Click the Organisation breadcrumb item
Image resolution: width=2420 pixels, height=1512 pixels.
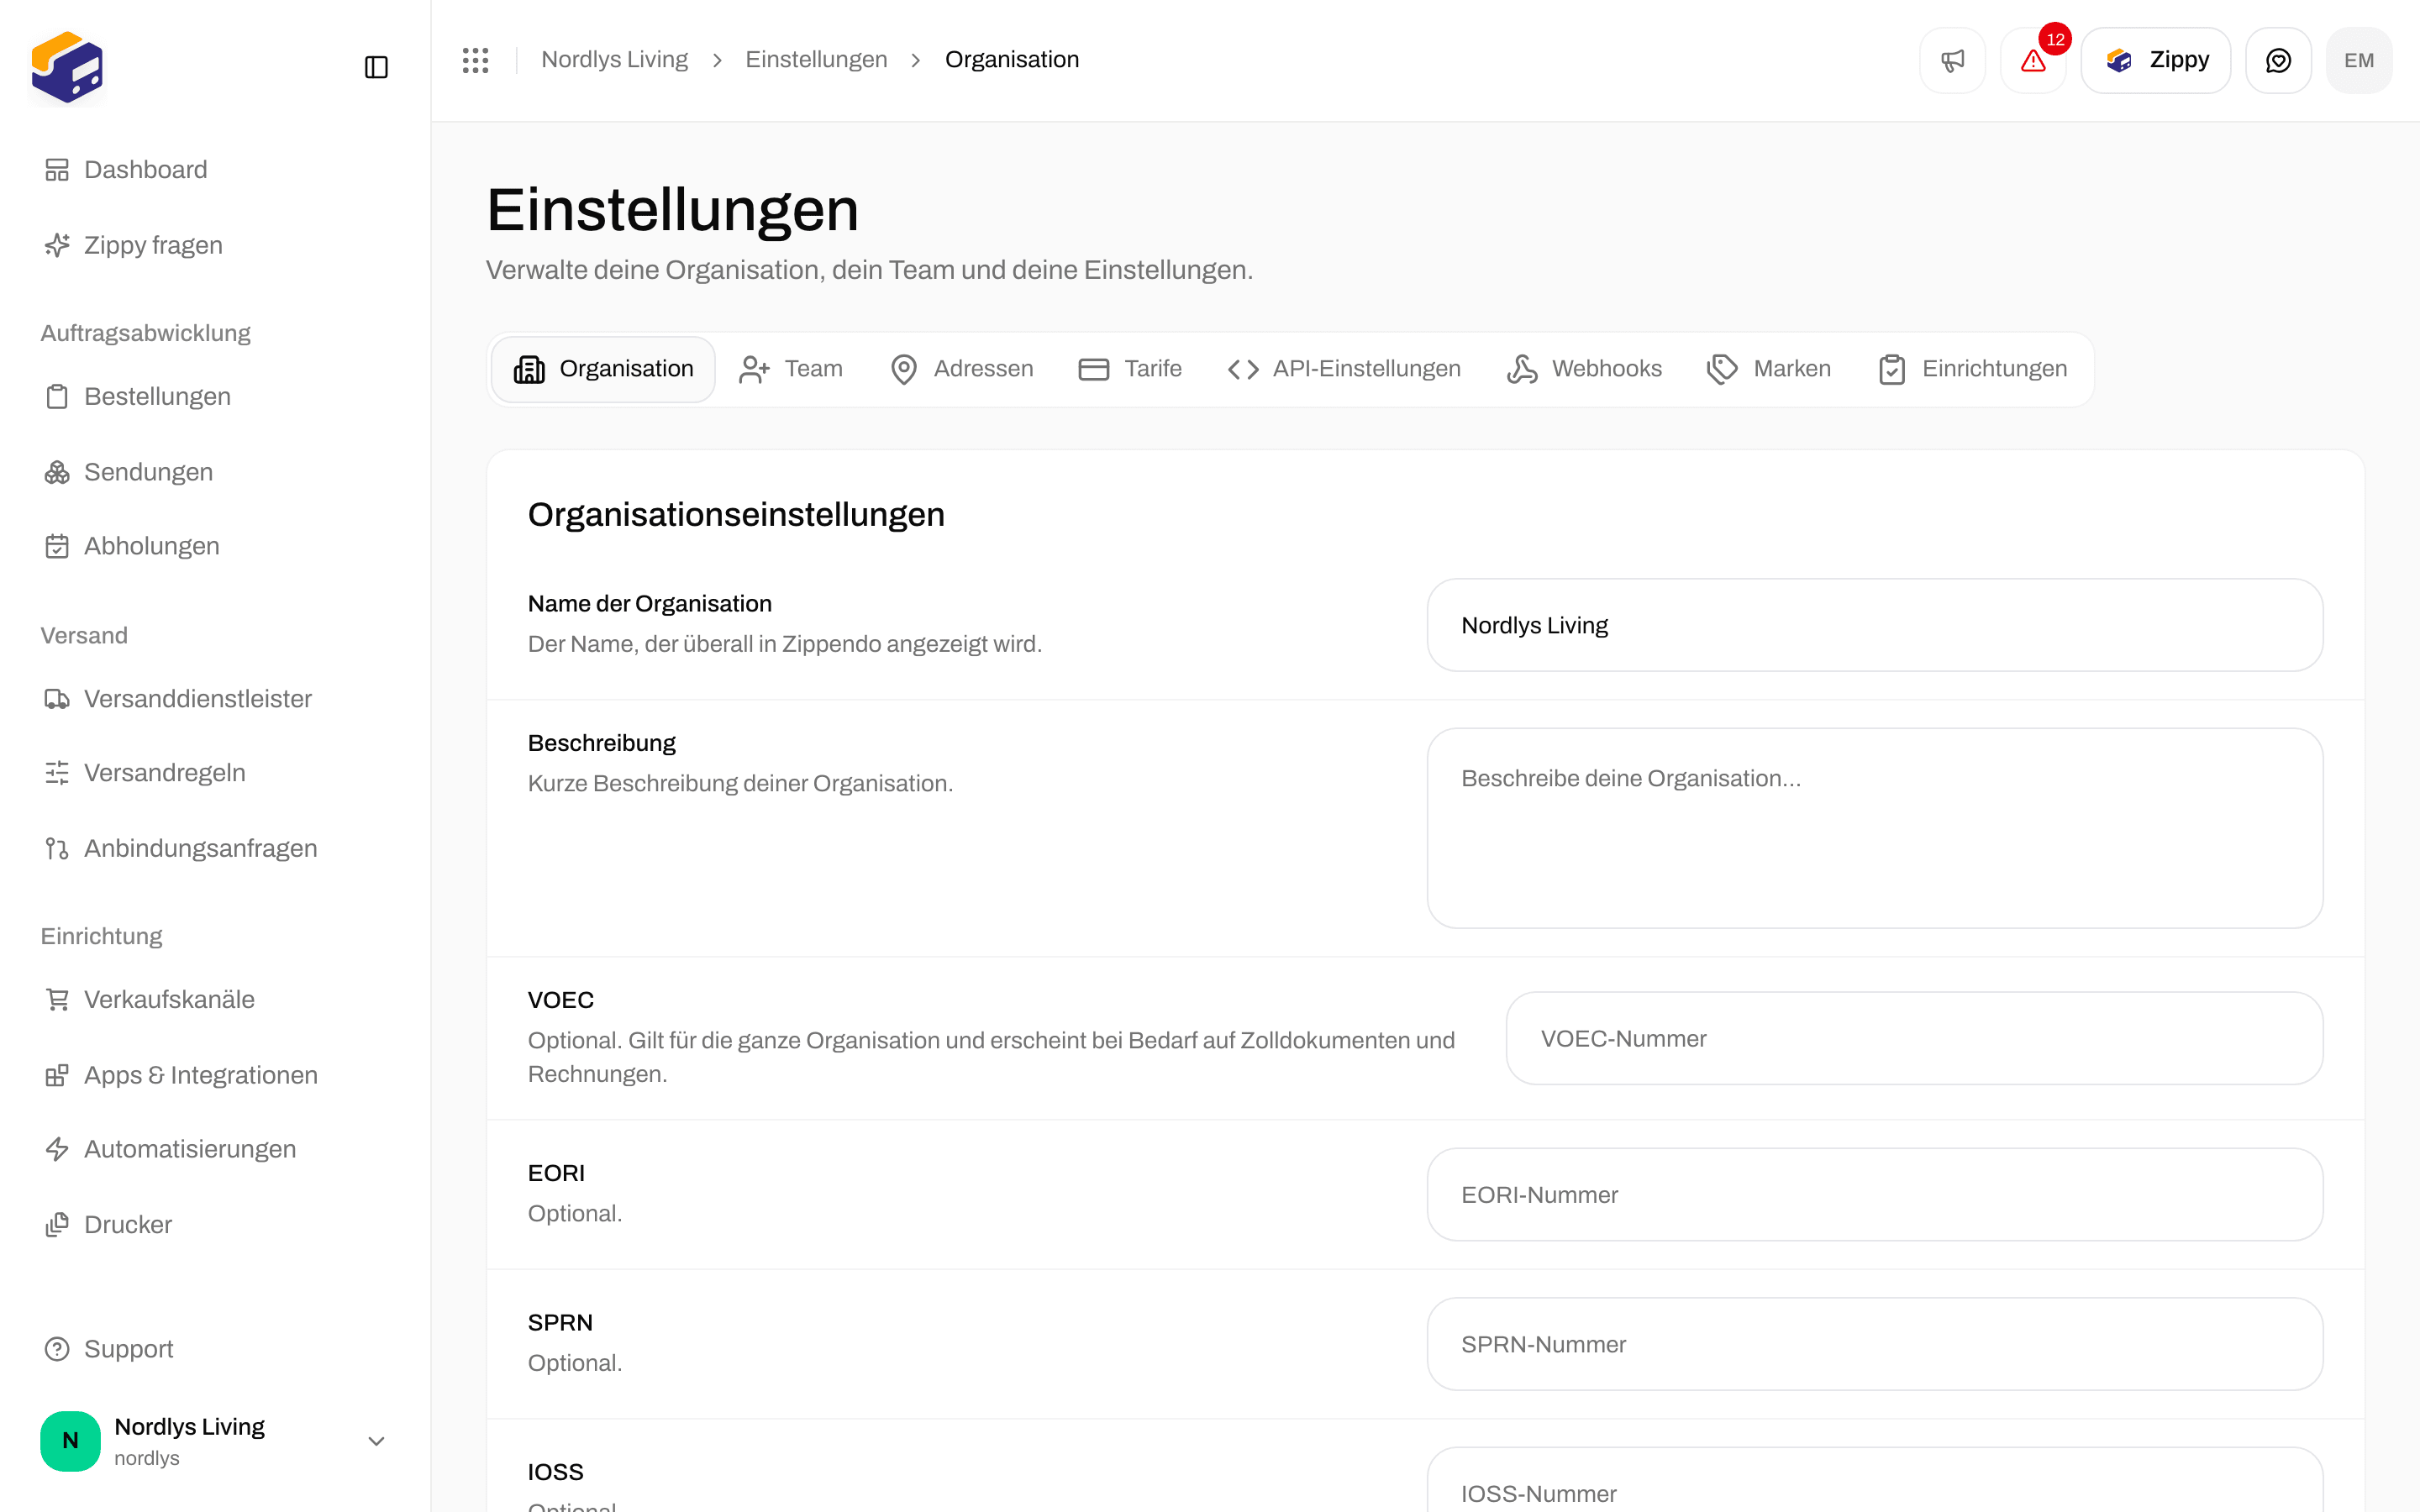coord(1012,60)
